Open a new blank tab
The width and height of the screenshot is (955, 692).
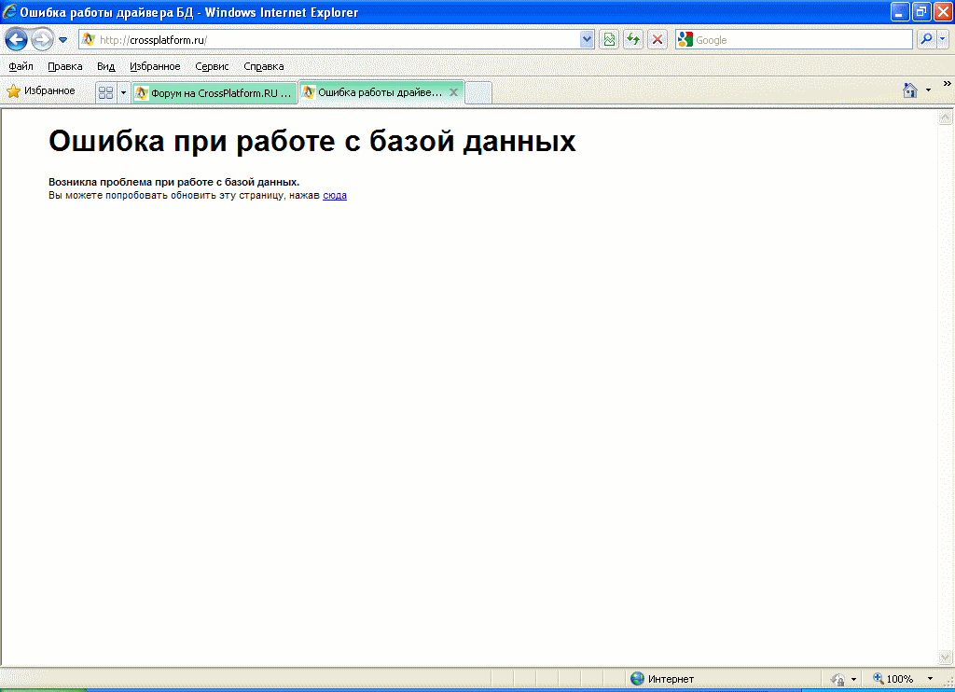click(477, 93)
